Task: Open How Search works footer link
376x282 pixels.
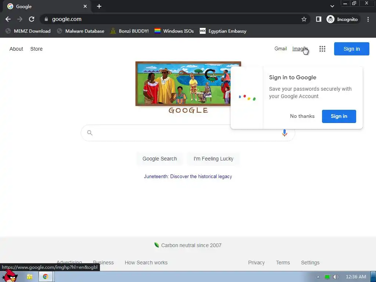Action: tap(146, 263)
